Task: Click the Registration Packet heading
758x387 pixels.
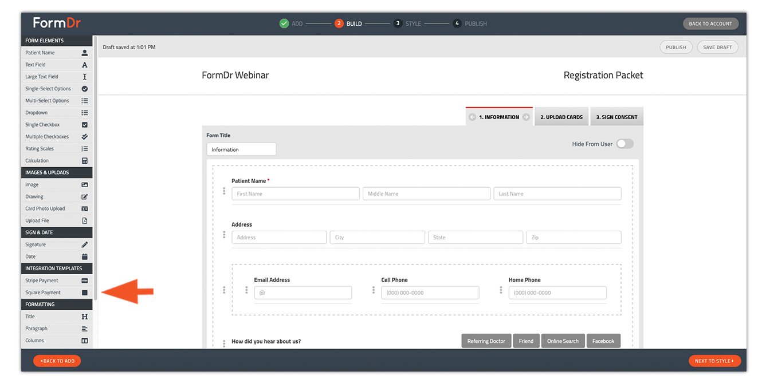Action: click(x=603, y=75)
